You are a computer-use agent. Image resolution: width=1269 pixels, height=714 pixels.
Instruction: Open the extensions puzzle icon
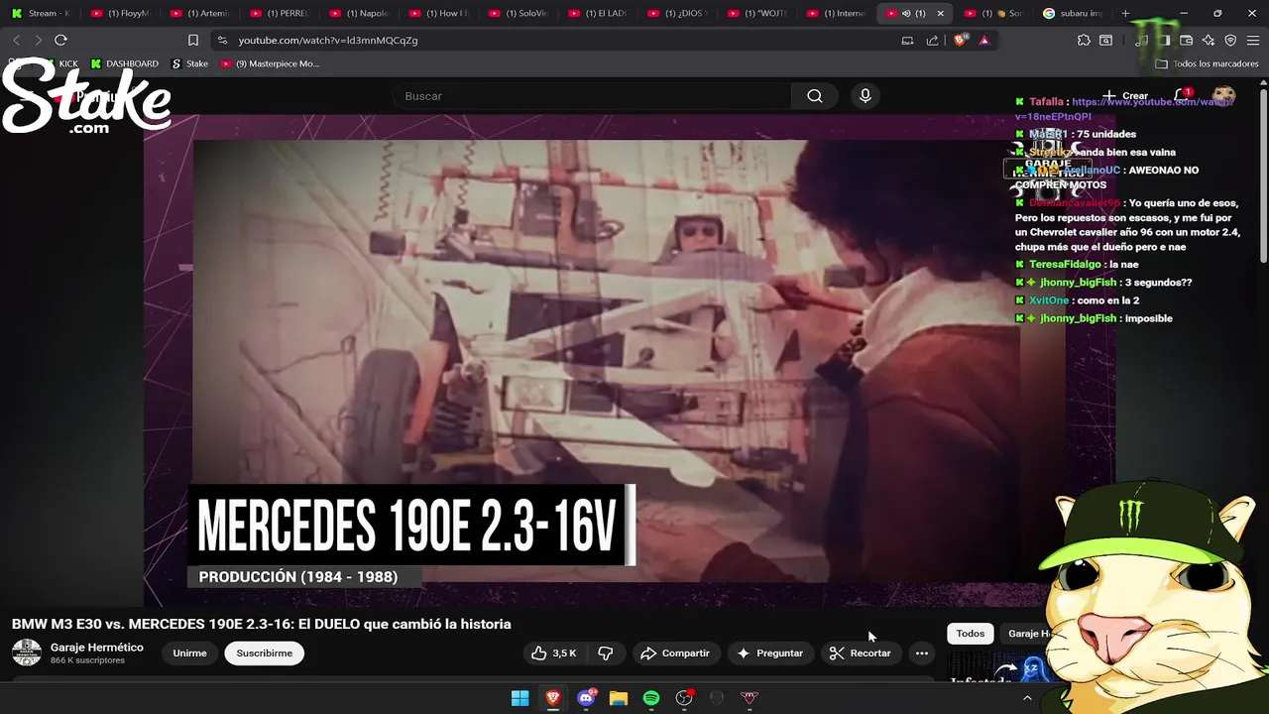(1084, 40)
